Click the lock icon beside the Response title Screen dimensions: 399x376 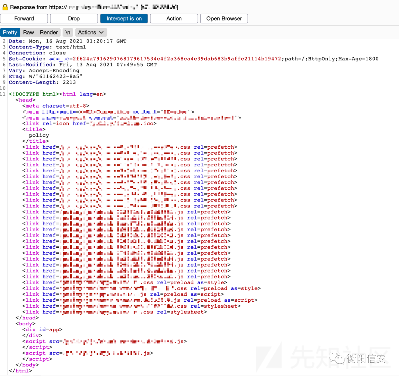[5, 7]
